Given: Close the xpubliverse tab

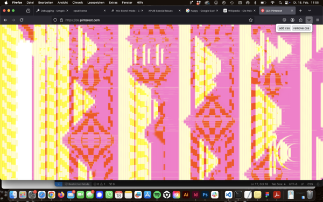Looking at the screenshot, I should (104, 11).
